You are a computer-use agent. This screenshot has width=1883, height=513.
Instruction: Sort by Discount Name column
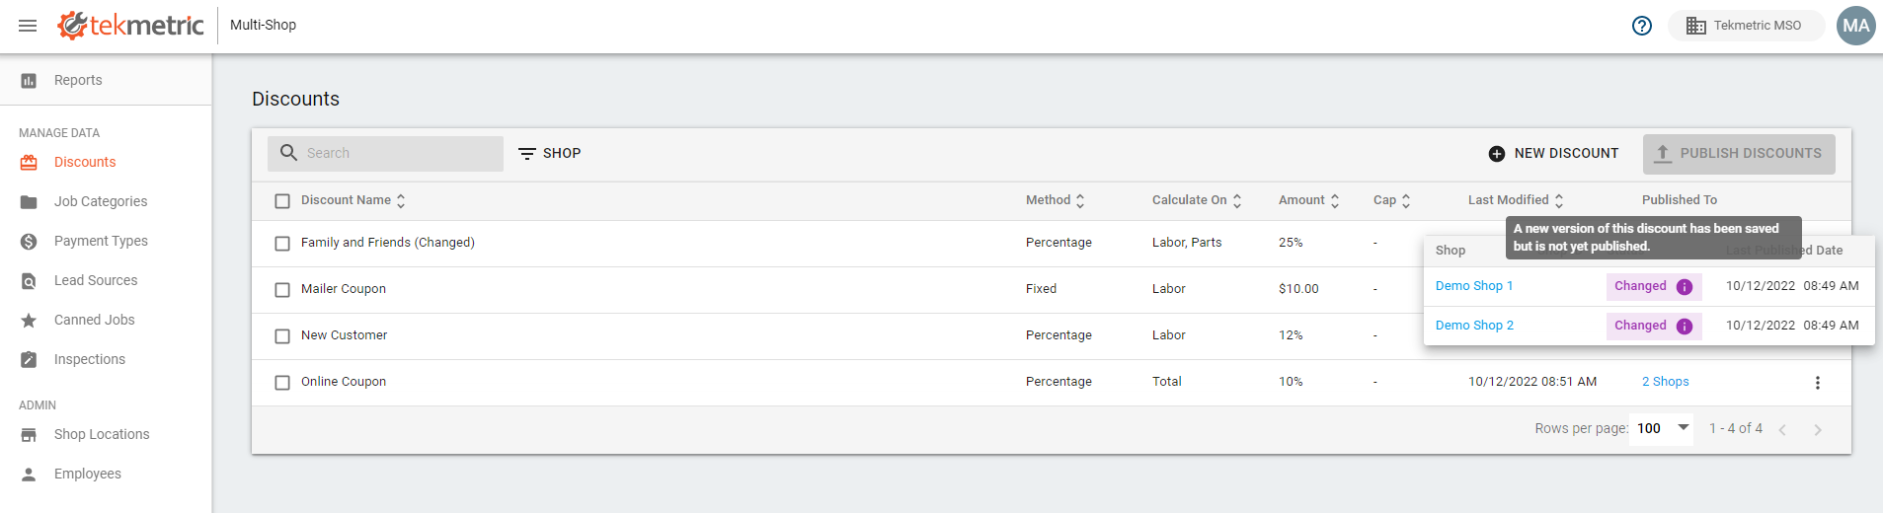353,200
